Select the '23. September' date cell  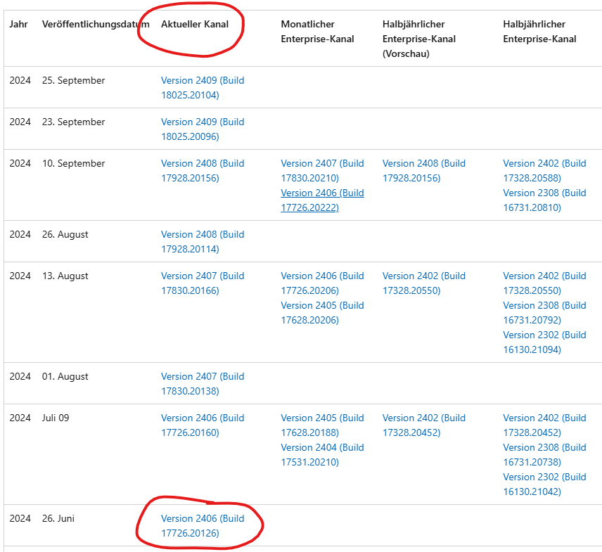pyautogui.click(x=73, y=122)
